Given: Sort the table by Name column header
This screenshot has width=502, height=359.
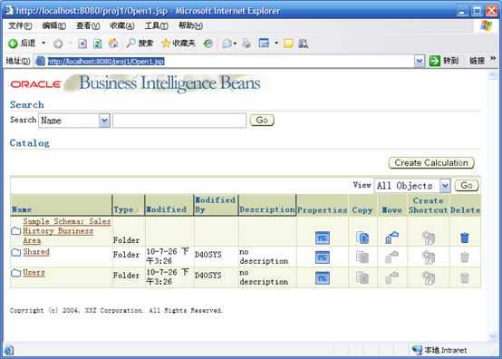Looking at the screenshot, I should (x=22, y=209).
